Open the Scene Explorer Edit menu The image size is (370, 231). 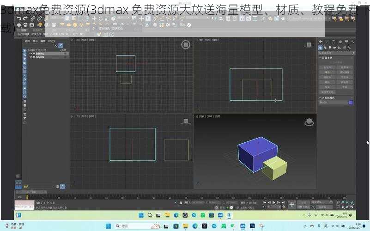42,41
